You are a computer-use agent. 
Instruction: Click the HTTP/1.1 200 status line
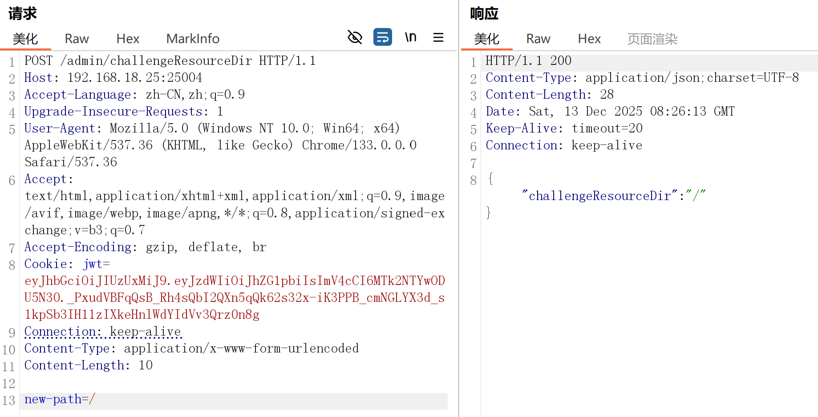tap(528, 61)
